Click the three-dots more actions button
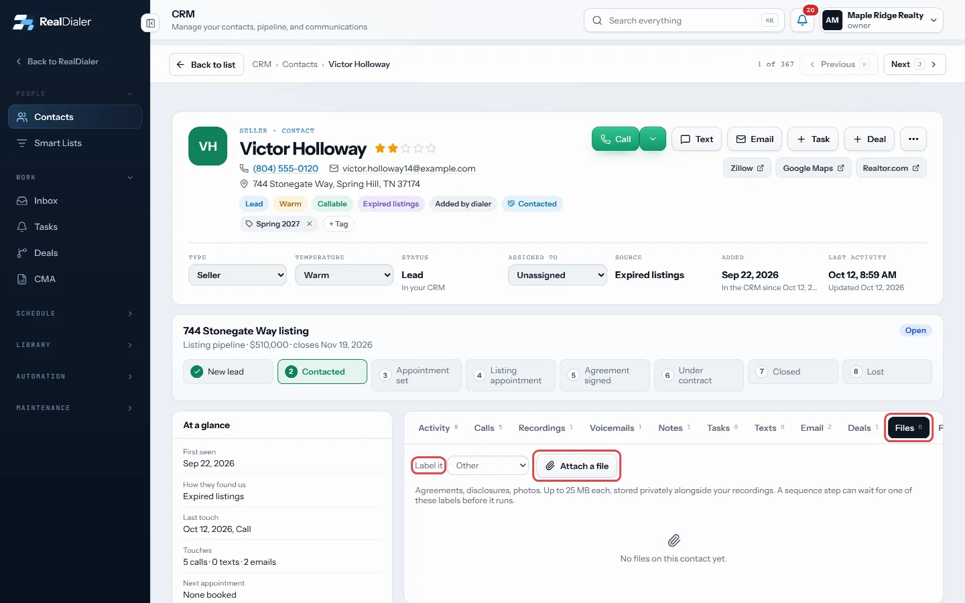 pyautogui.click(x=913, y=139)
